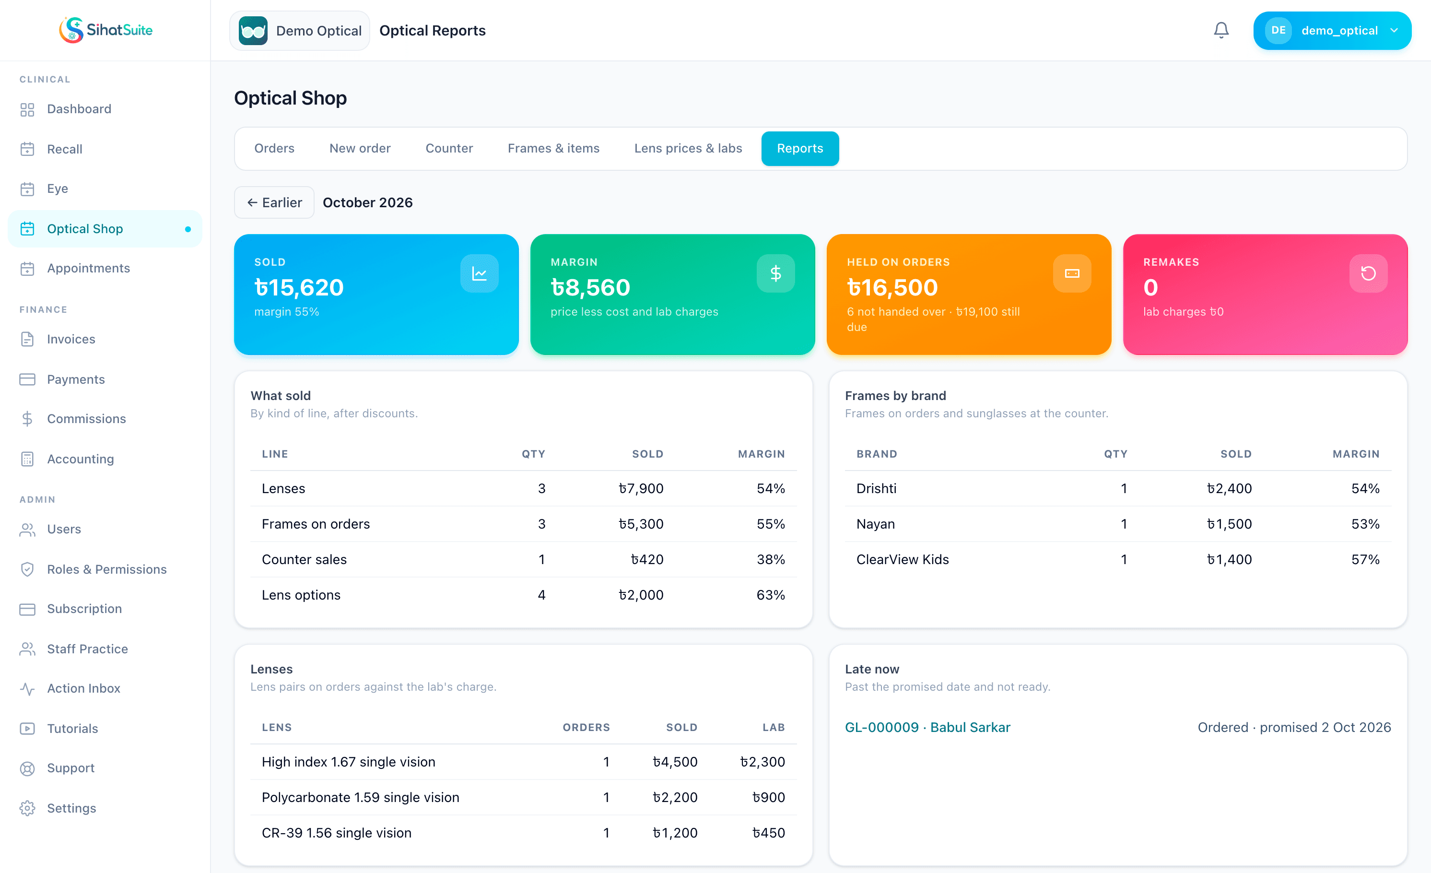The height and width of the screenshot is (873, 1431).
Task: Go to Lens prices & labs tab
Action: pos(688,149)
